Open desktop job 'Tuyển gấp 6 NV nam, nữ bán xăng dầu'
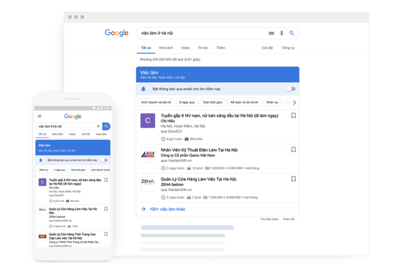408x266 pixels. point(219,116)
